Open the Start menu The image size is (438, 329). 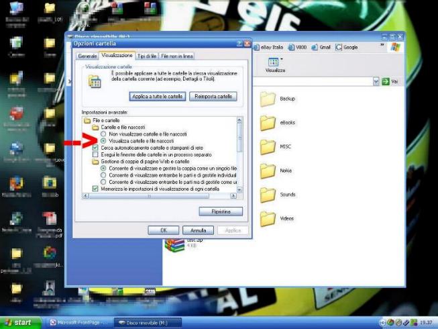[x=20, y=322]
